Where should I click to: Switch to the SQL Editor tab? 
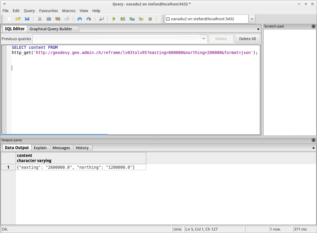point(14,29)
